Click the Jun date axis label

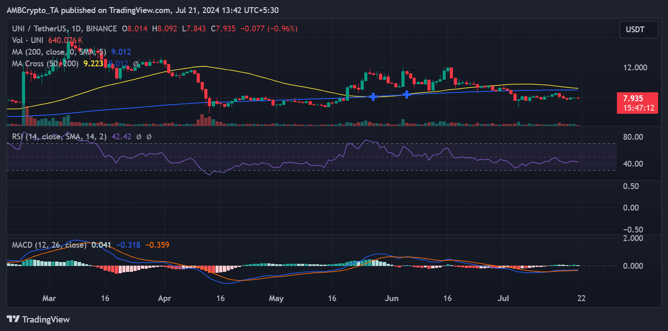coord(392,298)
